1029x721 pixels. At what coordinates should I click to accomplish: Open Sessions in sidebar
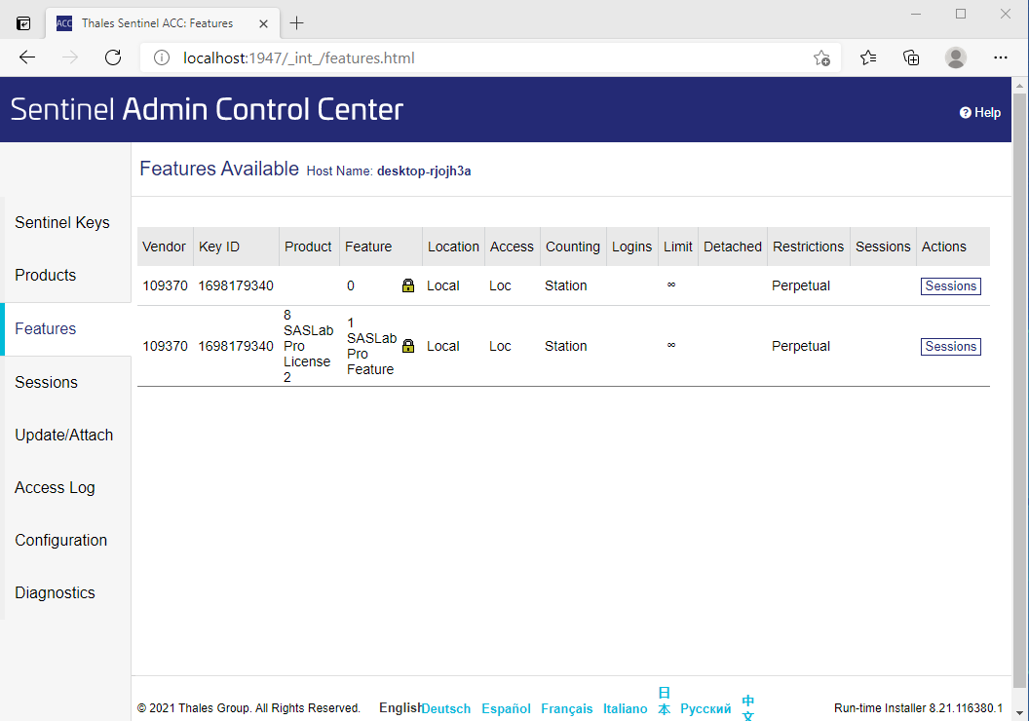tap(46, 382)
